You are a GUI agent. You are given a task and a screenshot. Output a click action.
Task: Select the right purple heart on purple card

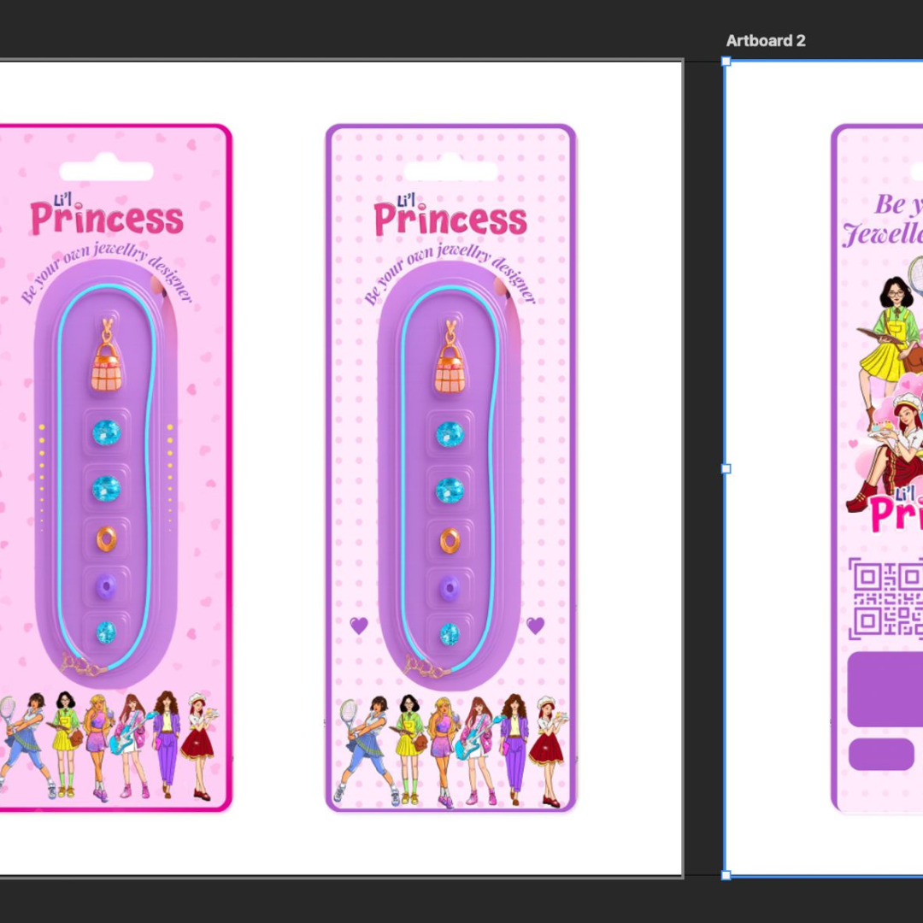point(535,625)
